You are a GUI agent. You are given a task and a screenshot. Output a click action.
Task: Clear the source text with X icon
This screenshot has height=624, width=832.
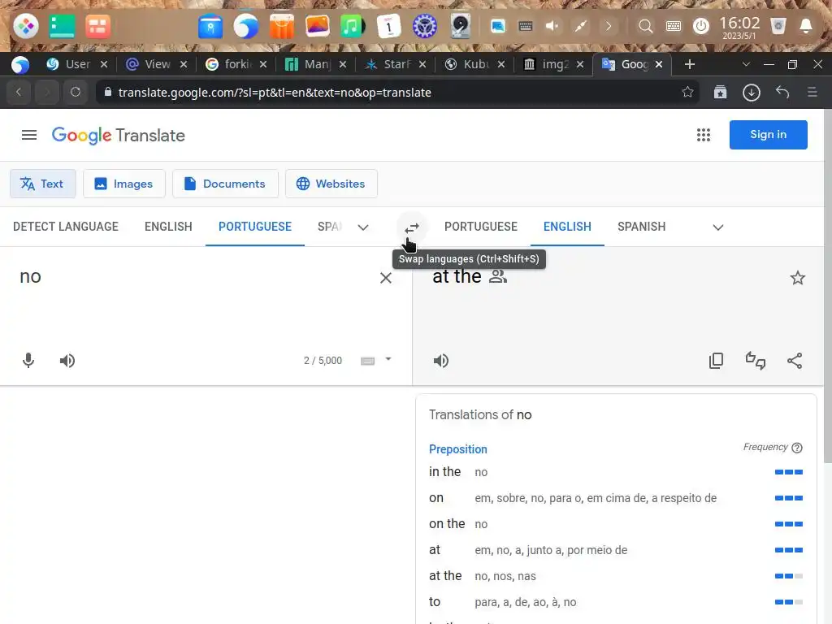(386, 278)
